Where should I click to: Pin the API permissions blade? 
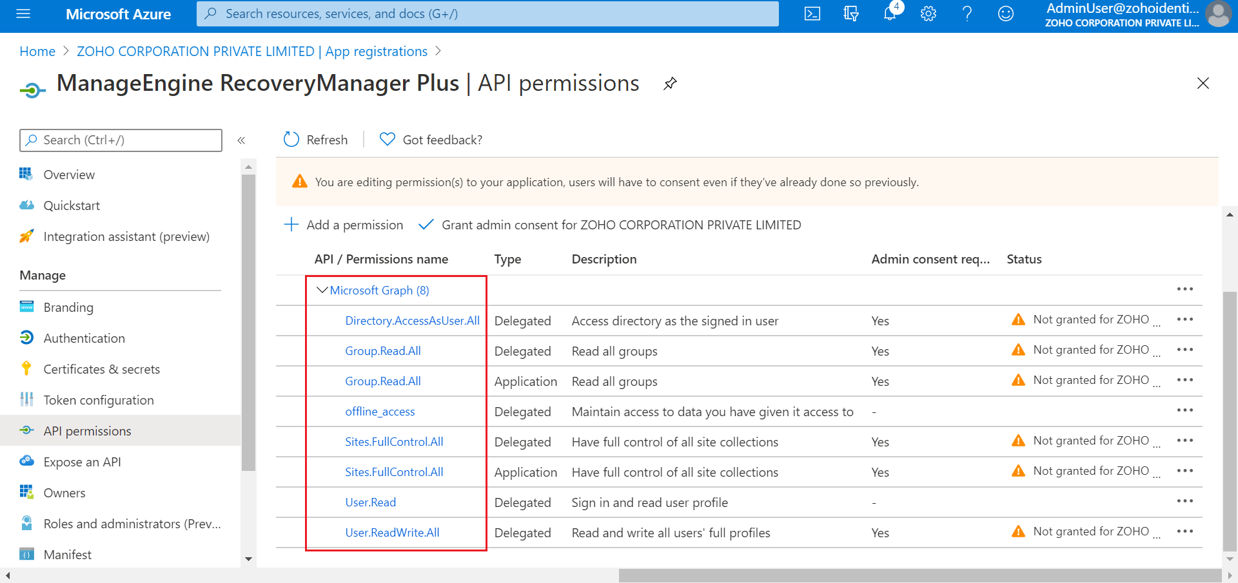coord(671,83)
